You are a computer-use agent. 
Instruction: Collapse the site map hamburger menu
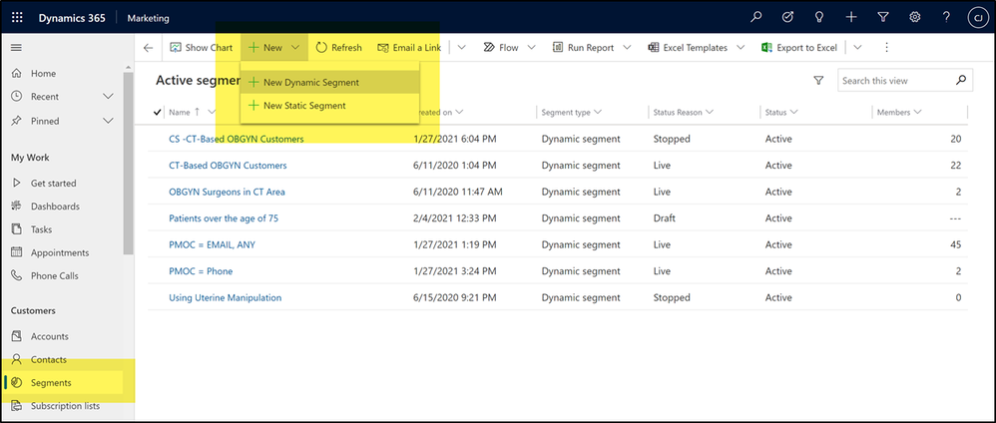17,48
